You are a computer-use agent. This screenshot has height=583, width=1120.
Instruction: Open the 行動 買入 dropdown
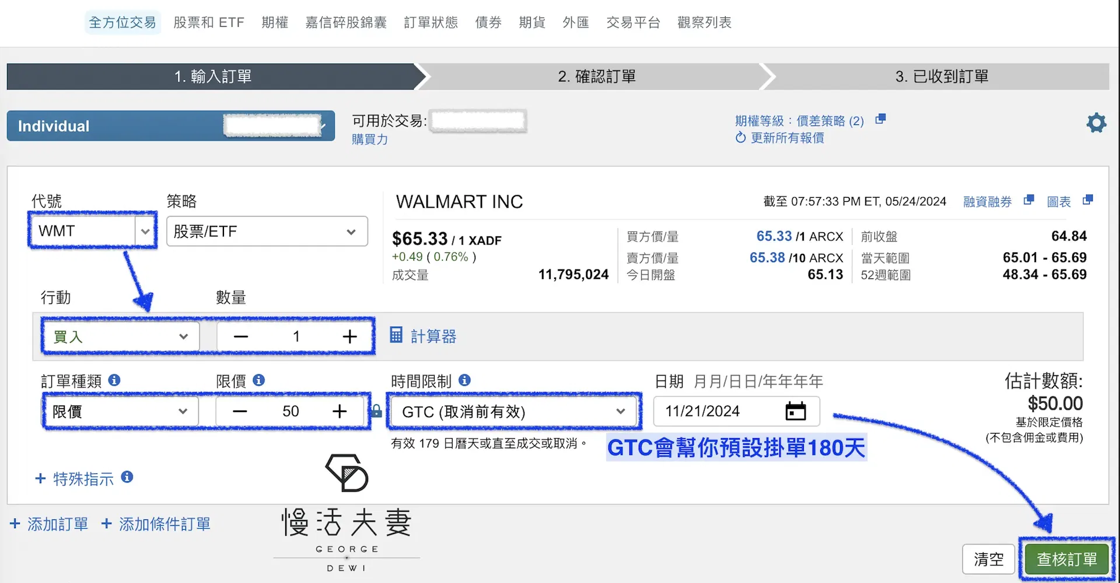click(121, 337)
